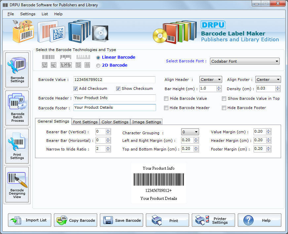The height and width of the screenshot is (234, 288).
Task: Select the Data Matrix sample icon
Action: (45, 65)
